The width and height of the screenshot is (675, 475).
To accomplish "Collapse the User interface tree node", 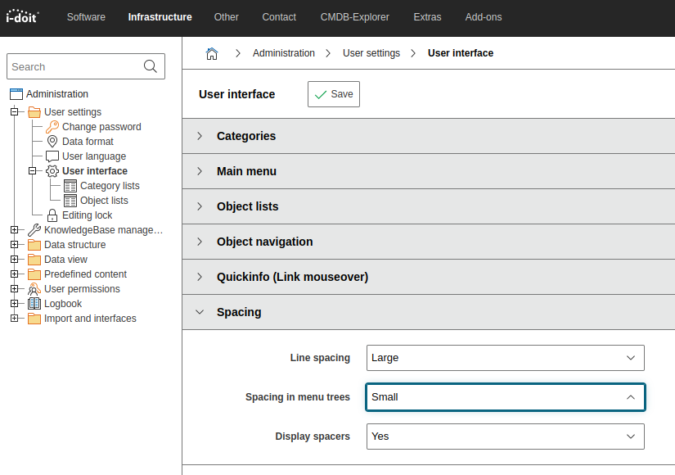I will (x=32, y=171).
